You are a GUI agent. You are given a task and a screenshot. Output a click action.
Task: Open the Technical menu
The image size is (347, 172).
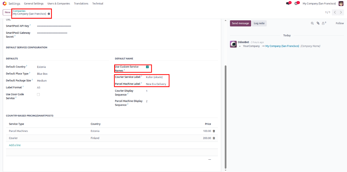pyautogui.click(x=98, y=4)
